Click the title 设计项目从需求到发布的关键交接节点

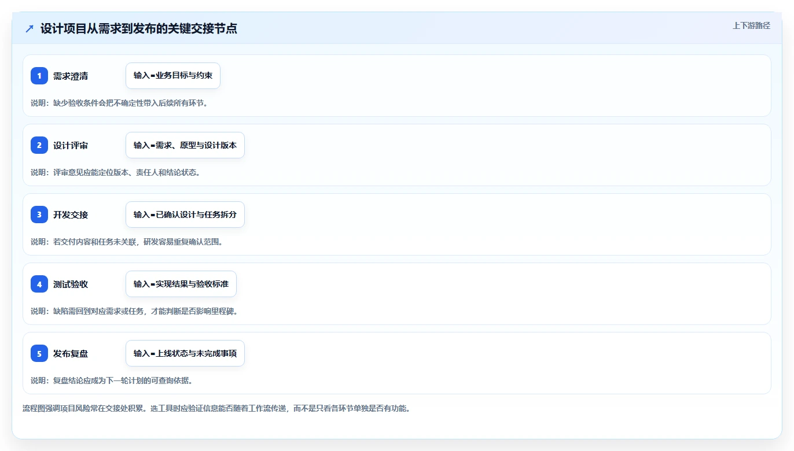click(x=139, y=29)
